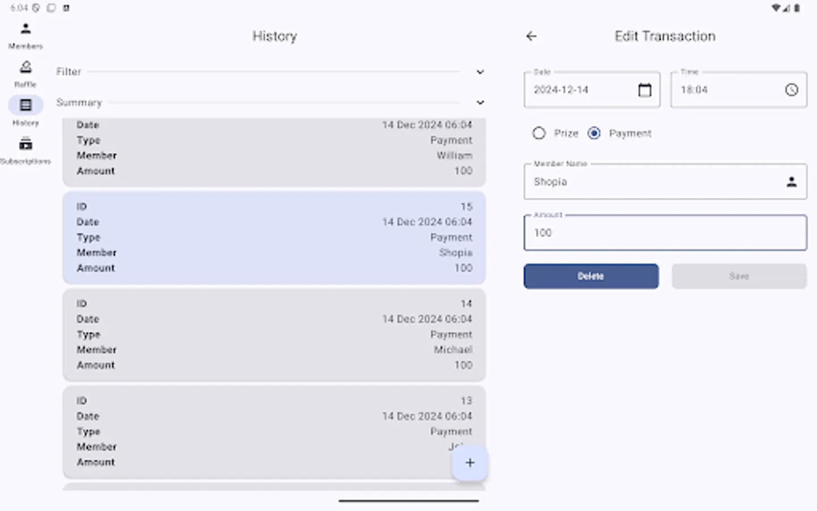
Task: Select the transaction card with ID 14
Action: click(274, 335)
